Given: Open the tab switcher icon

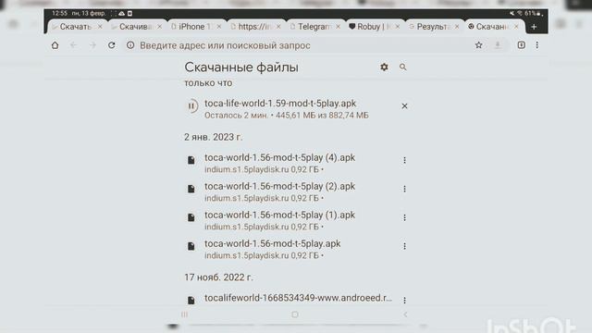Looking at the screenshot, I should 522,45.
